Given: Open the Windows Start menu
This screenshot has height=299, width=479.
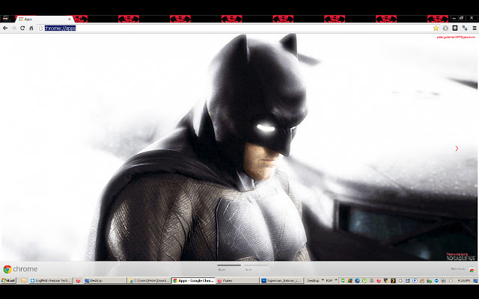Looking at the screenshot, I should 8,281.
